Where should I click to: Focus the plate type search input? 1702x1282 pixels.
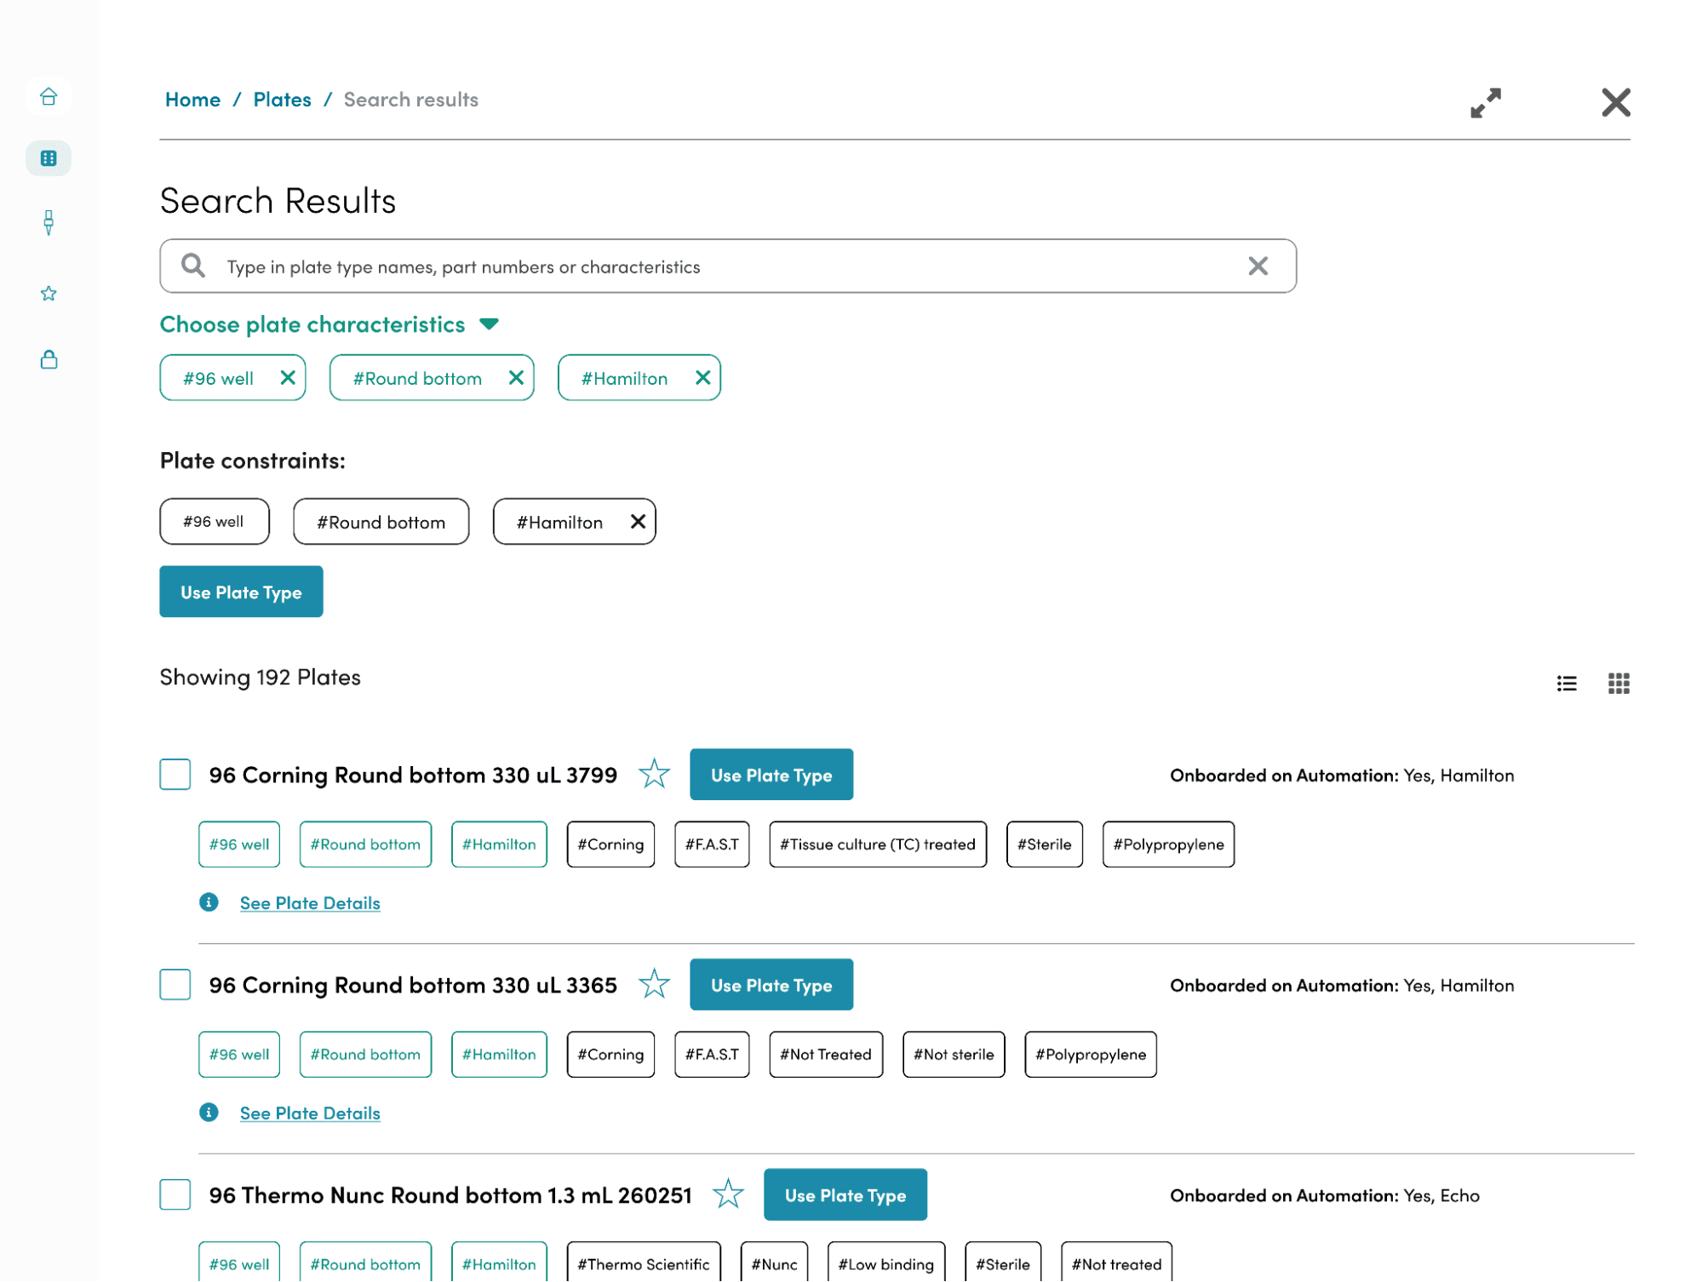728,266
